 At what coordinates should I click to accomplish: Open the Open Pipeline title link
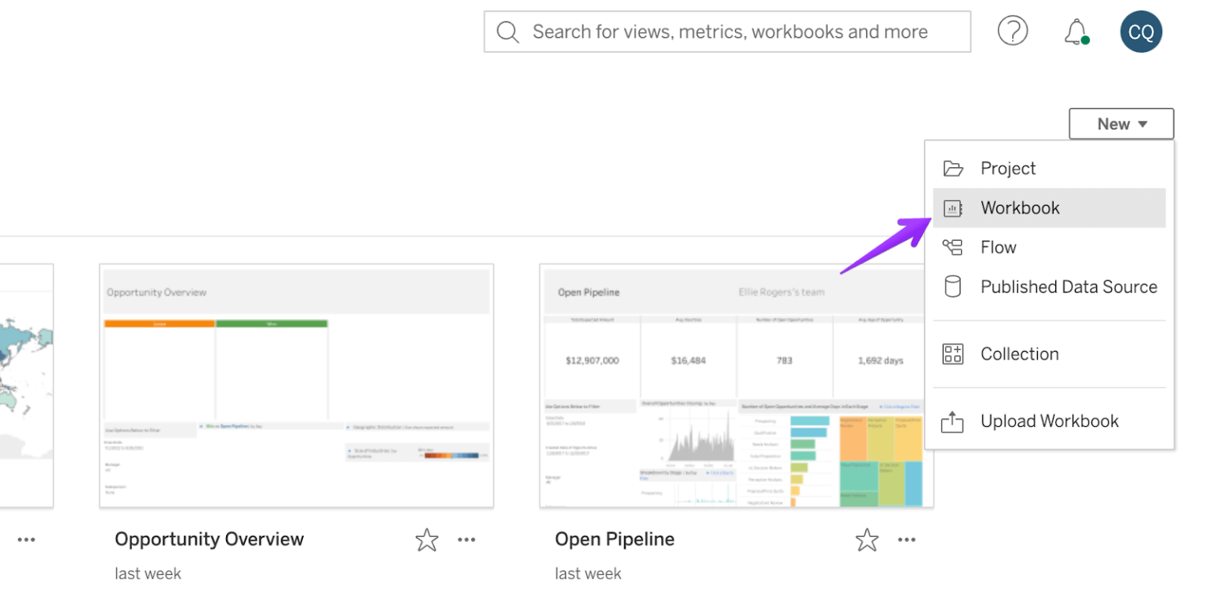(615, 540)
